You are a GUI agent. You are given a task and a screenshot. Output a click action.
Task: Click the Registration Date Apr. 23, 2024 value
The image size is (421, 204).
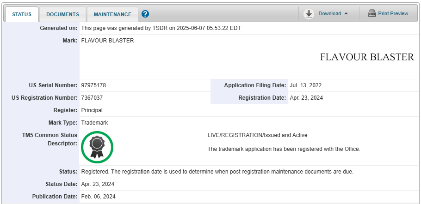pos(306,98)
